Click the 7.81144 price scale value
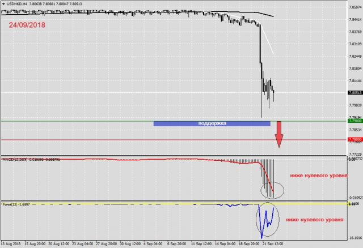This screenshot has width=363, height=248. pos(355,81)
